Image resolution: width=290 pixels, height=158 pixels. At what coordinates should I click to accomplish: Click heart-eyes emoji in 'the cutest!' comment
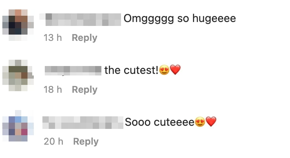coord(164,70)
